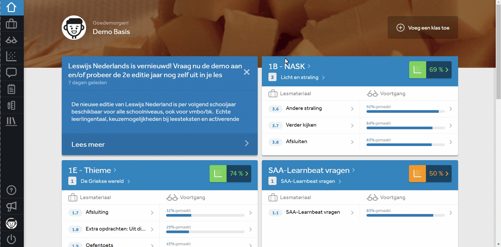Open lesson 3.8 Afsluiten
The height and width of the screenshot is (247, 501).
coord(311,142)
